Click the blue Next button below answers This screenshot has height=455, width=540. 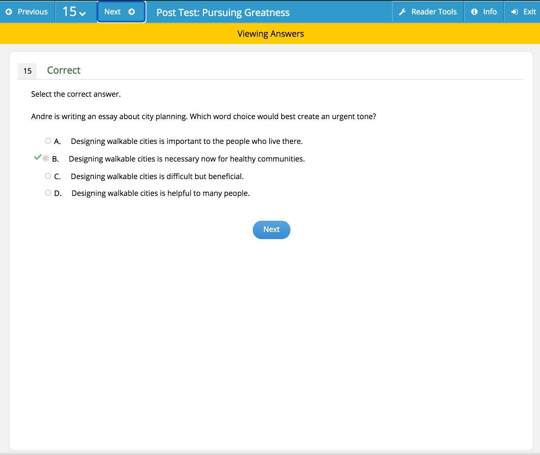coord(272,230)
